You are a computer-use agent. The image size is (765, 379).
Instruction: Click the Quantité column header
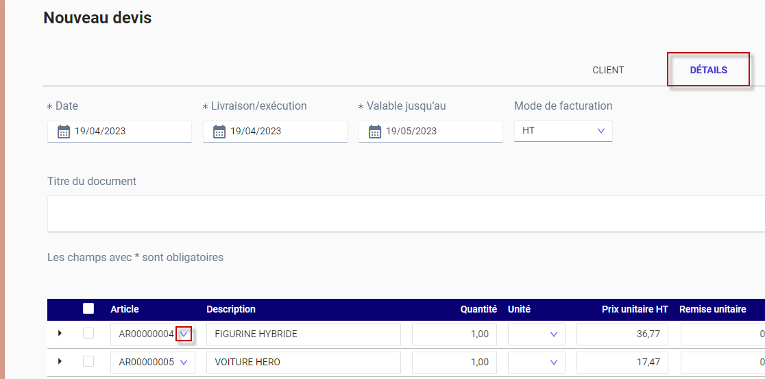click(478, 309)
